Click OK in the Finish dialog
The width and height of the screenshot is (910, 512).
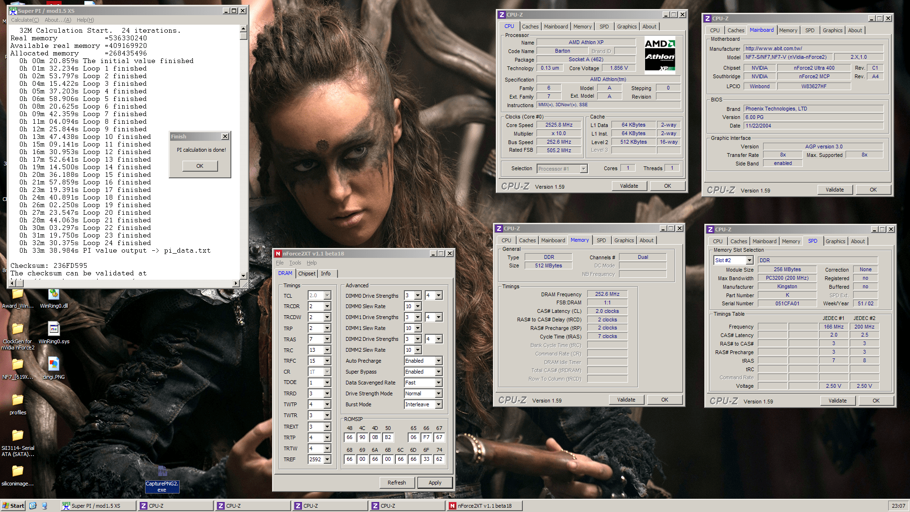tap(200, 166)
